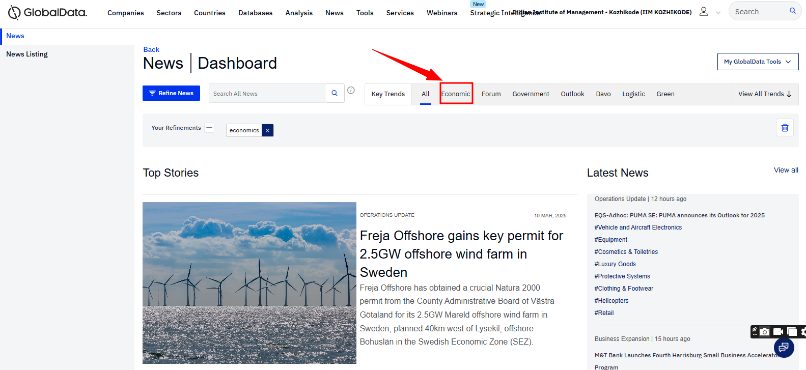Click the camera screenshot icon
The height and width of the screenshot is (370, 806).
(x=765, y=332)
